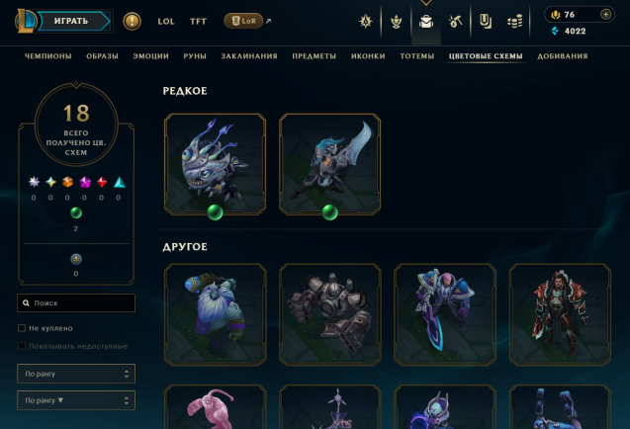Go to the ТОТЕМЫ tab
The width and height of the screenshot is (630, 429).
417,56
